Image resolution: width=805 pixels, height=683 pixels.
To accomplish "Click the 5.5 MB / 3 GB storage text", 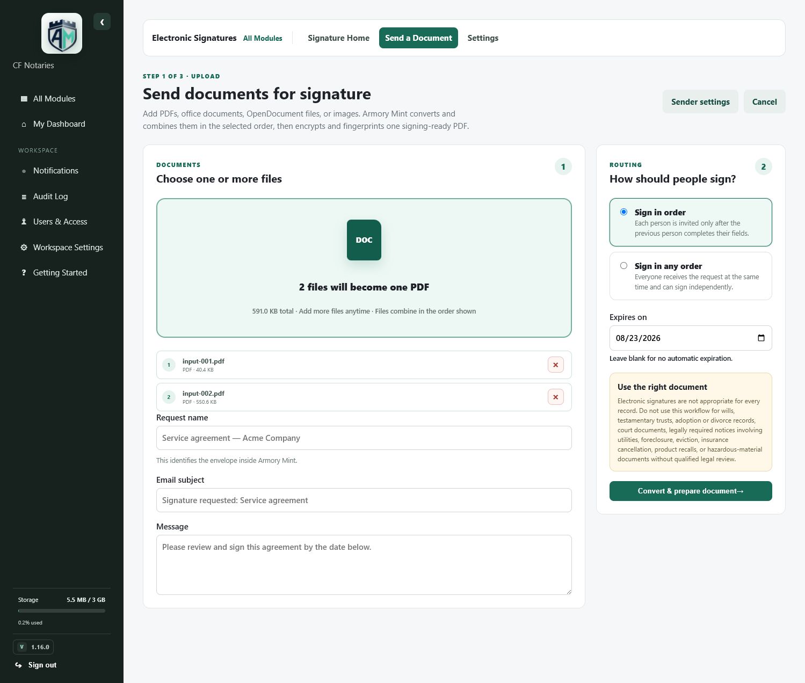I will coord(86,600).
